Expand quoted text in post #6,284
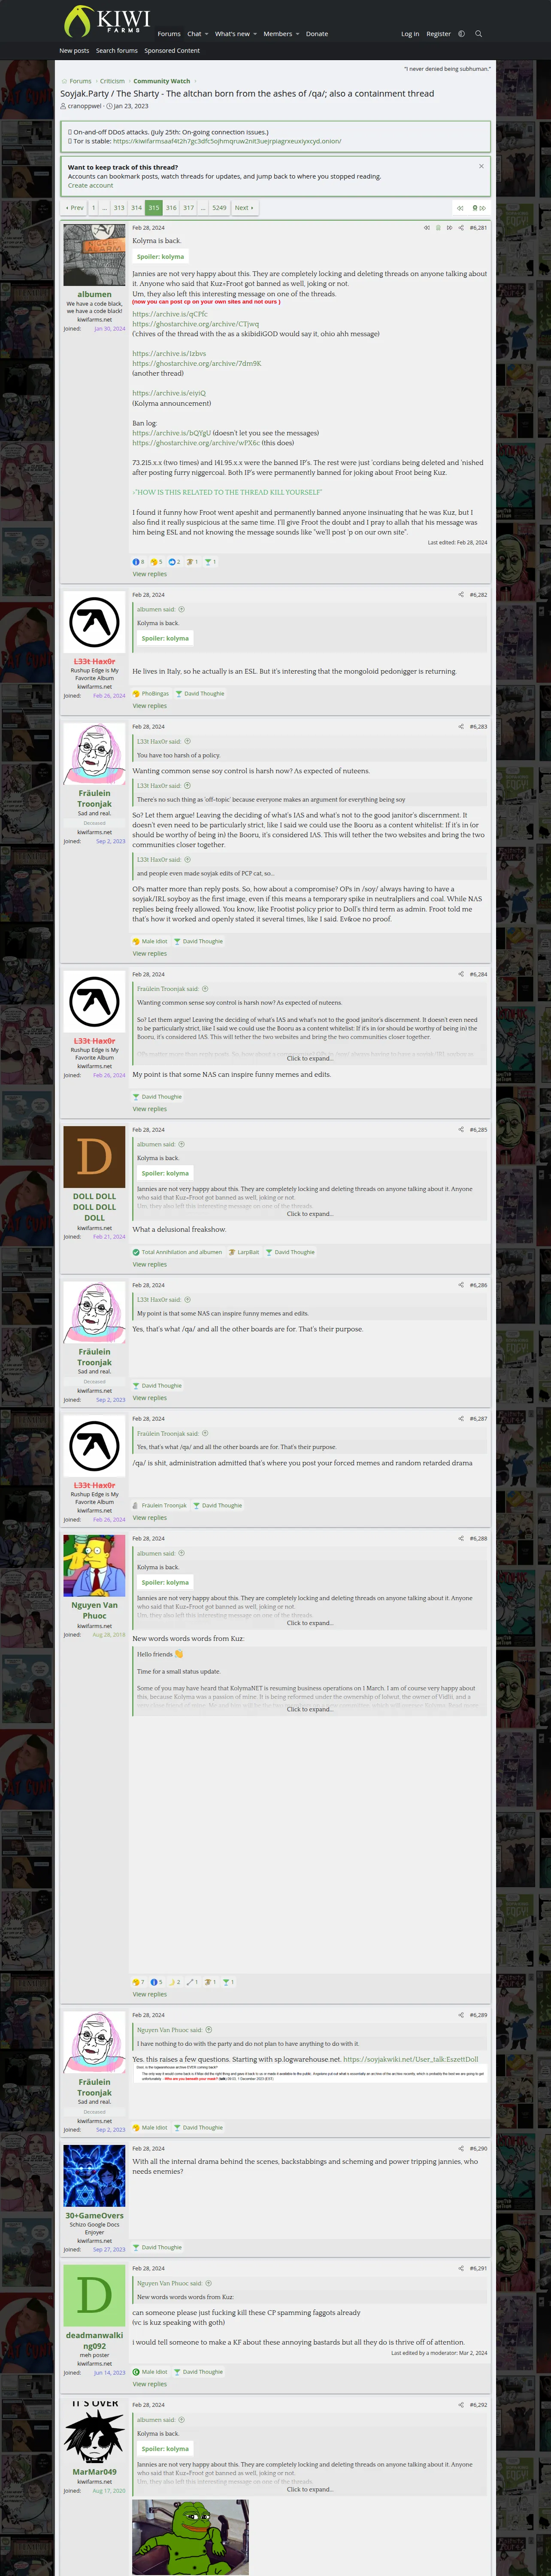The image size is (551, 2576). [x=310, y=1058]
